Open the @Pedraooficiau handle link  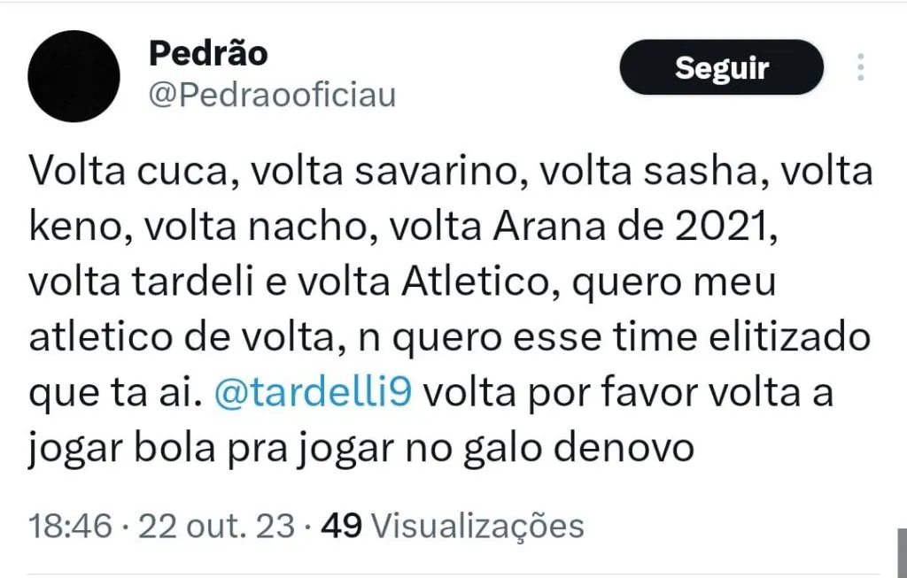pos(272,95)
